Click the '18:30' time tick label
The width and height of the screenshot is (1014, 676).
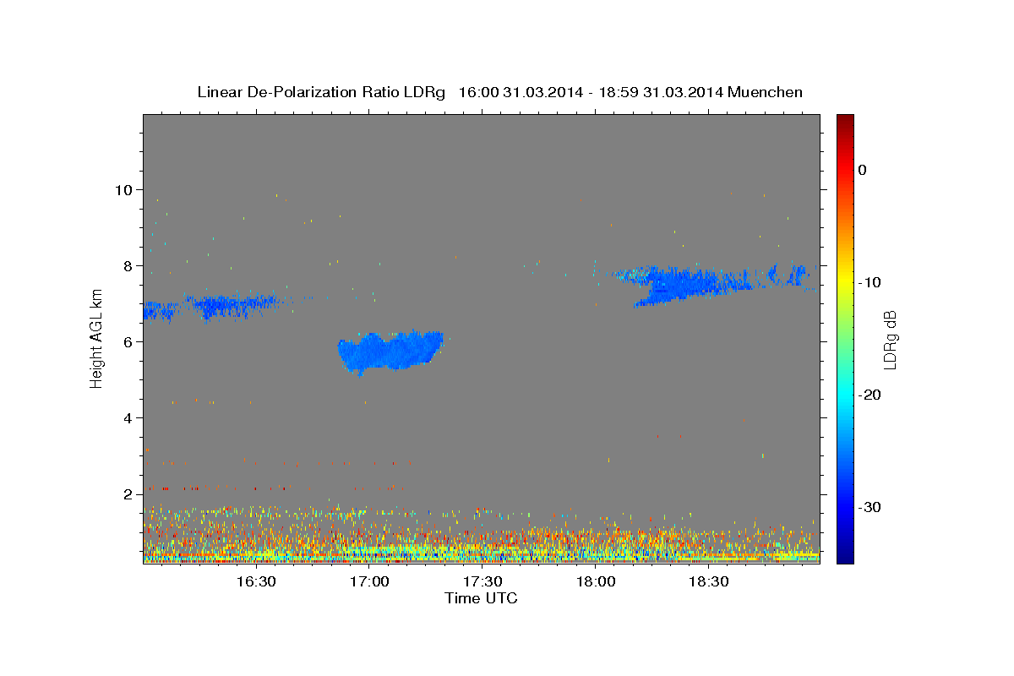709,581
